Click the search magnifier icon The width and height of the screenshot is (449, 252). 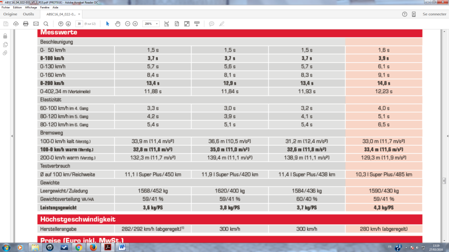tap(46, 24)
